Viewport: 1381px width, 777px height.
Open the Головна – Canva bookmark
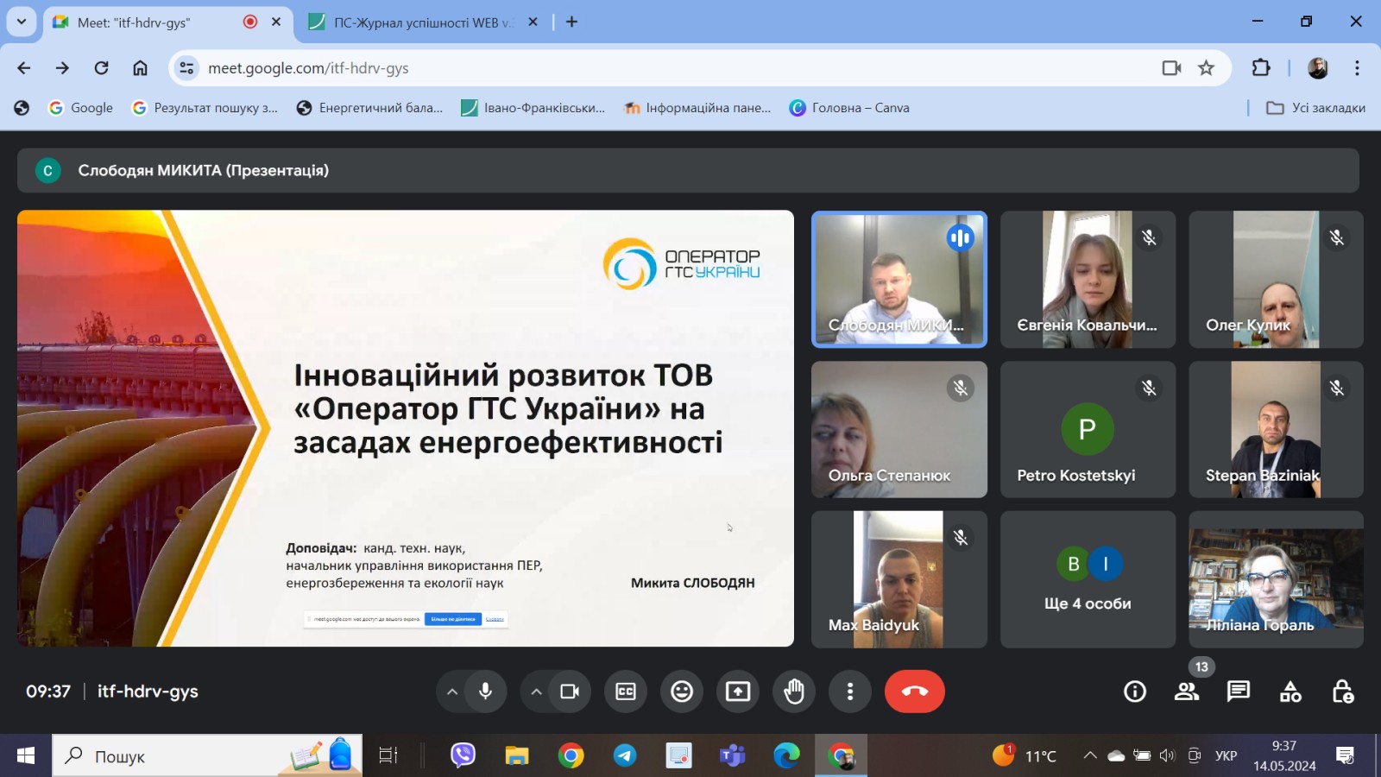849,108
